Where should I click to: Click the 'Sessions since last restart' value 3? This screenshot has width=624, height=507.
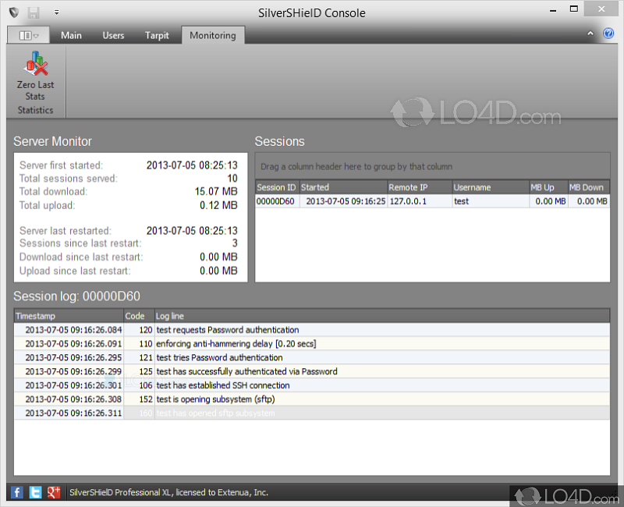(x=235, y=243)
